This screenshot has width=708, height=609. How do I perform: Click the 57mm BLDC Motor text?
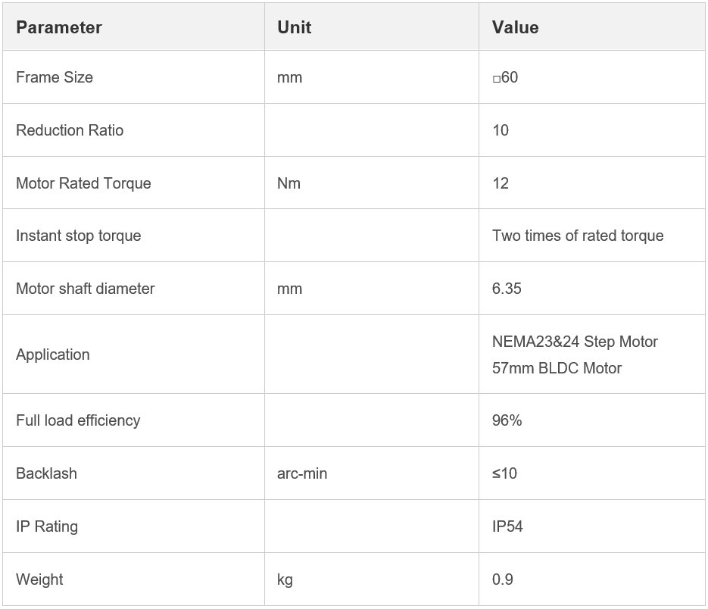click(557, 368)
